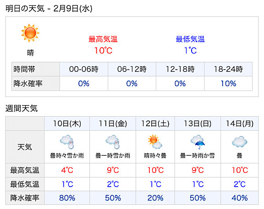Click the red 10℃ high temperature for tomorrow
The width and height of the screenshot is (264, 209).
click(x=103, y=51)
